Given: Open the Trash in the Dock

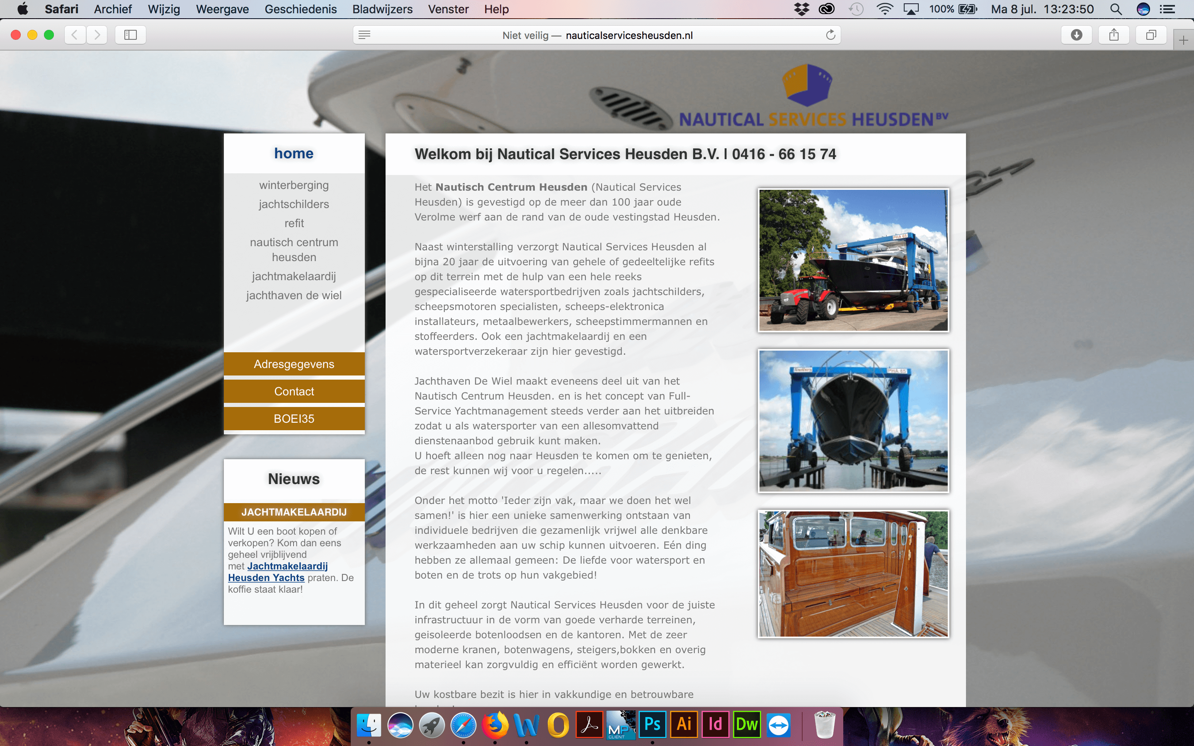Looking at the screenshot, I should coord(825,724).
